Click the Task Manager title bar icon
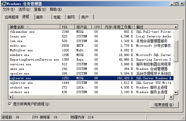This screenshot has height=121, width=186. pos(4,4)
